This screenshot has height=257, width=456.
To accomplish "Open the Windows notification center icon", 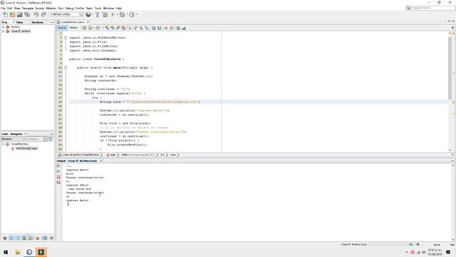I will (448, 252).
